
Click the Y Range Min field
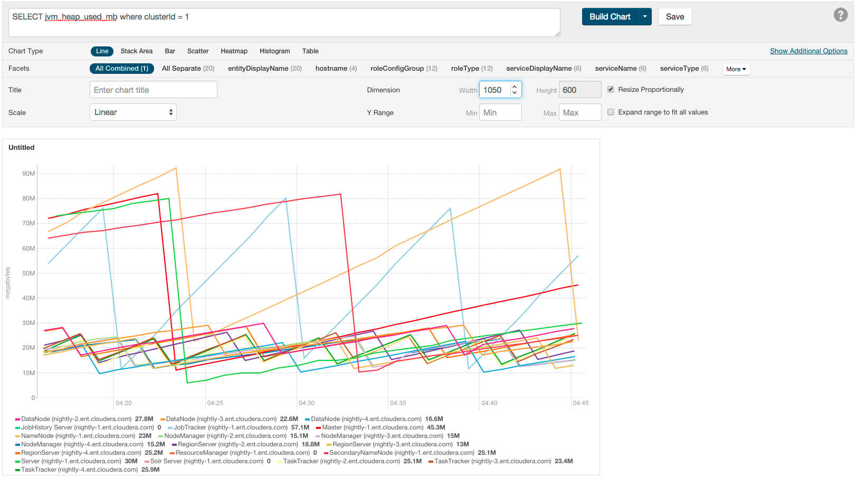pos(500,112)
